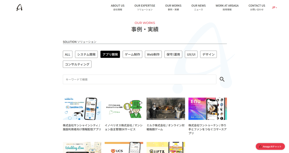Open the ENU commerce app thumbnail
Viewport: 289px width, 153px height.
tap(207, 109)
